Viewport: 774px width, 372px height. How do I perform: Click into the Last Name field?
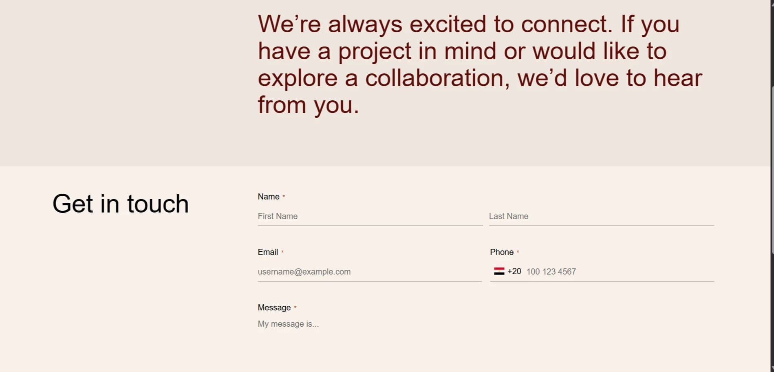(601, 217)
